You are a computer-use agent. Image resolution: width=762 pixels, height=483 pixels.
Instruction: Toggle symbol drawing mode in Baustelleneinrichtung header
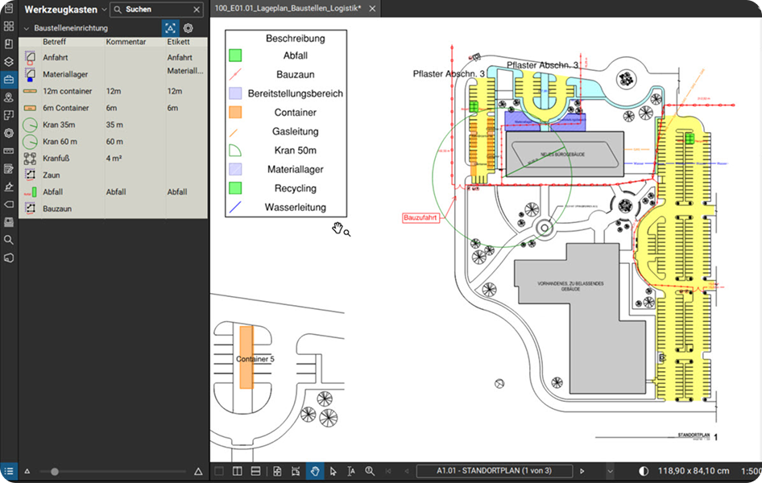170,28
